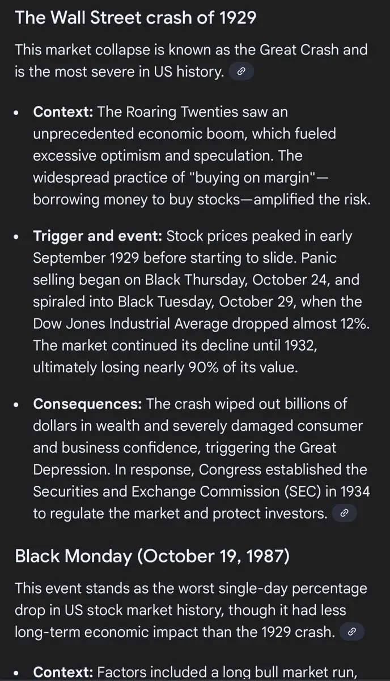Open the source link after "than the 1929 crash"
The width and height of the screenshot is (390, 681).
click(352, 631)
